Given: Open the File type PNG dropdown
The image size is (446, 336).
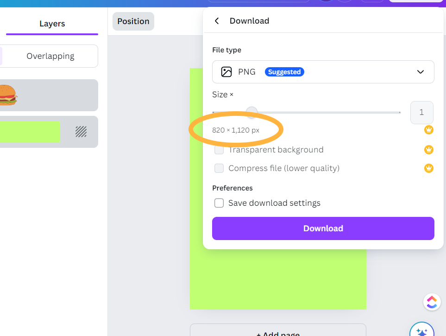Looking at the screenshot, I should point(323,72).
